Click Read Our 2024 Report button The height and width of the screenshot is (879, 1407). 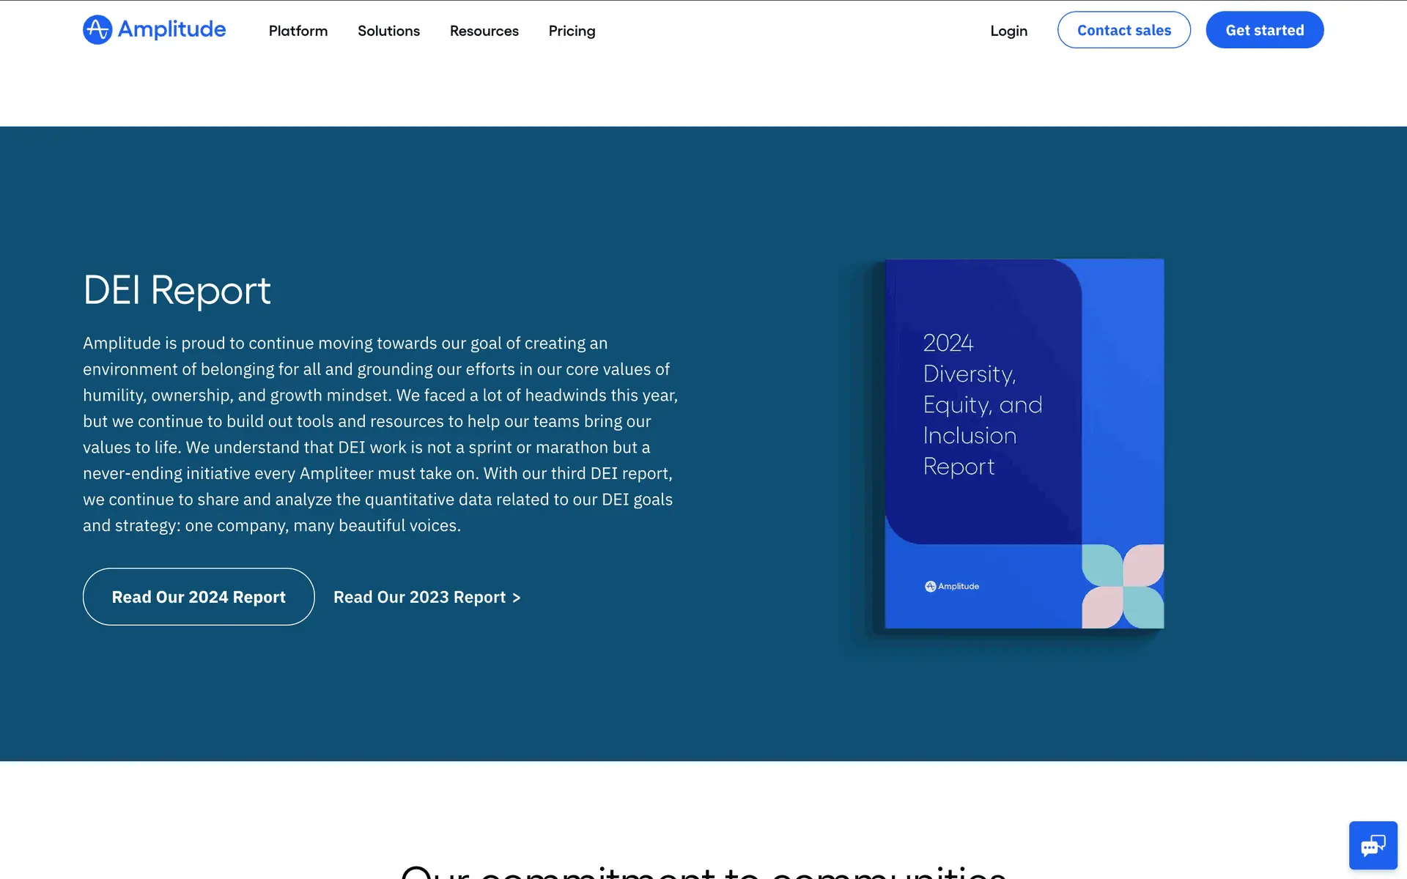199,597
